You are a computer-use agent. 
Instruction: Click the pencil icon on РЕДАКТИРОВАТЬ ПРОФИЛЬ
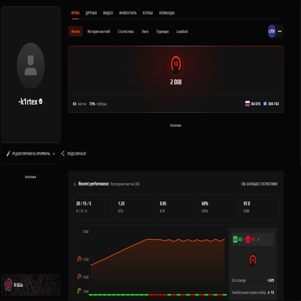9,153
